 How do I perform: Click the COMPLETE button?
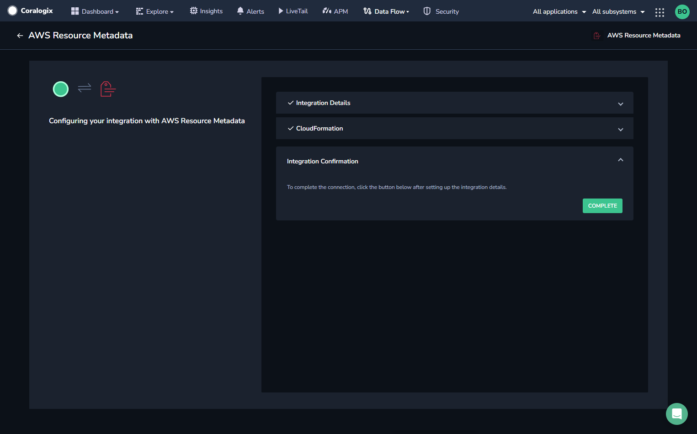pos(602,206)
